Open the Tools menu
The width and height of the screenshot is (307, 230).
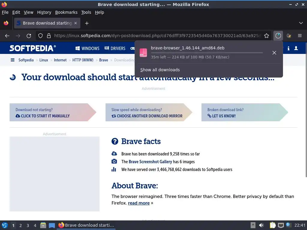pos(86,12)
